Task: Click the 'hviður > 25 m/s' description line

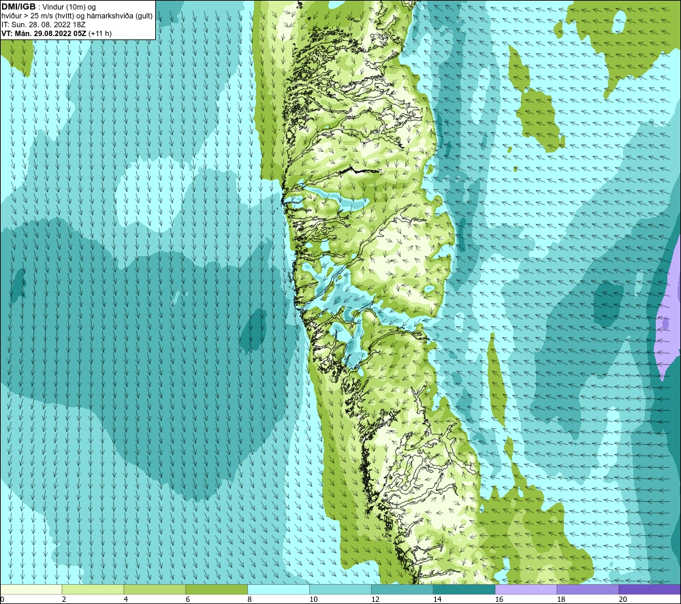Action: 77,16
